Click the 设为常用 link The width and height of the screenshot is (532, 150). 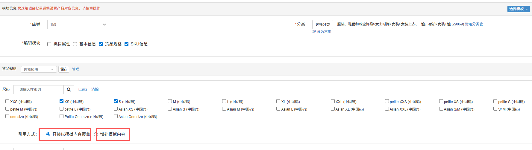click(324, 32)
